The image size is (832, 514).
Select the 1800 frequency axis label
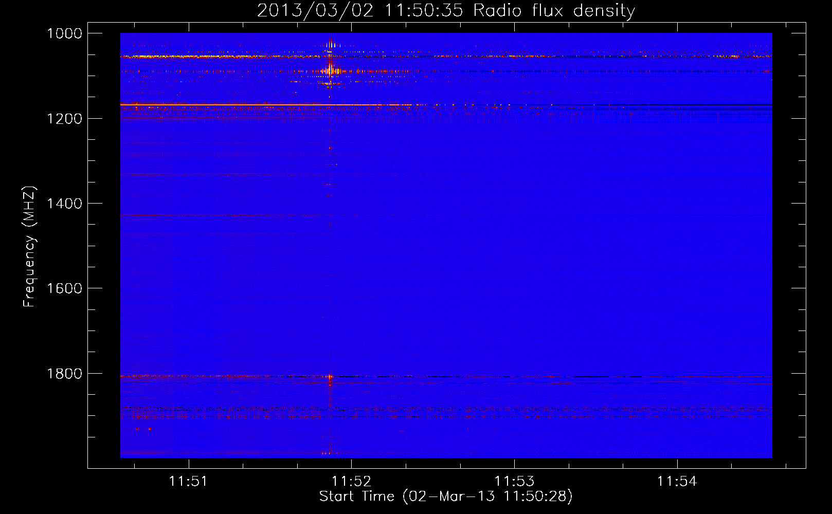[x=65, y=374]
